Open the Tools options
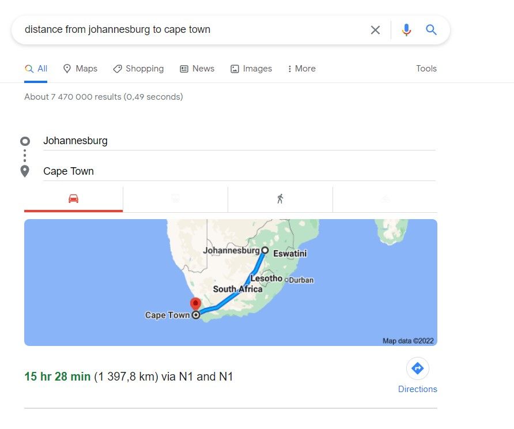 pos(426,68)
